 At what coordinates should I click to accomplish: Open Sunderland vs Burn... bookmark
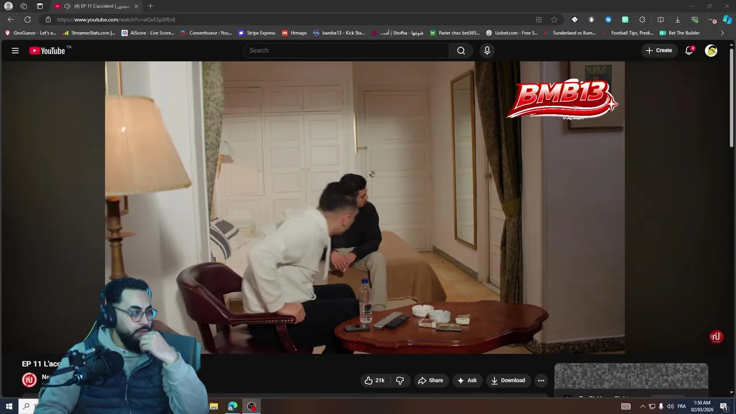pyautogui.click(x=570, y=33)
